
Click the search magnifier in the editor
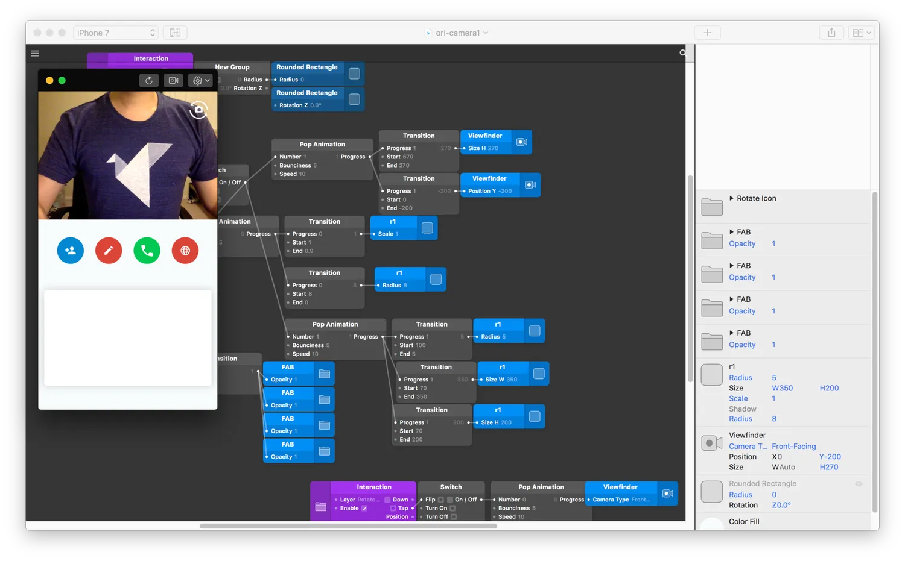pos(682,53)
